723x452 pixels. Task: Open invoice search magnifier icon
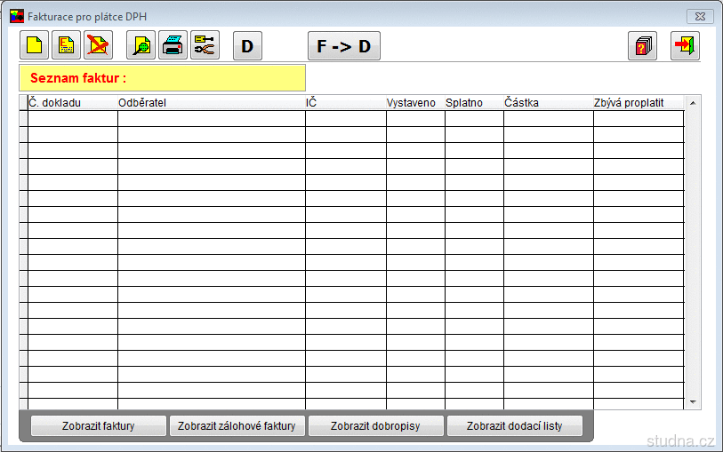coord(141,45)
